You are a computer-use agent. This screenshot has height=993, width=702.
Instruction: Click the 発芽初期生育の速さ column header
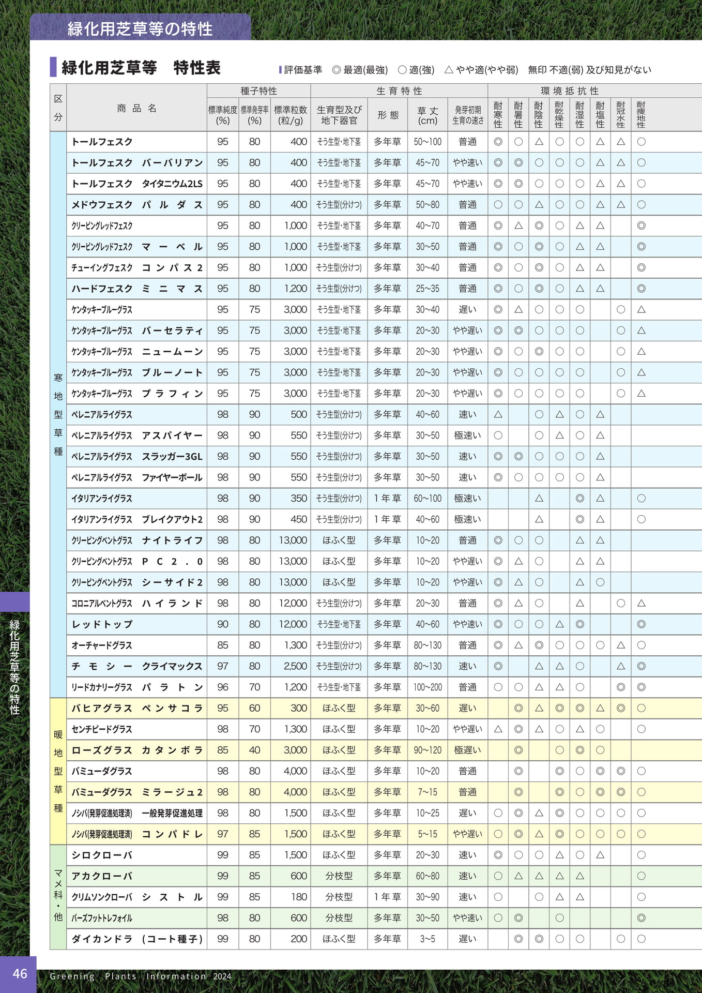point(468,115)
